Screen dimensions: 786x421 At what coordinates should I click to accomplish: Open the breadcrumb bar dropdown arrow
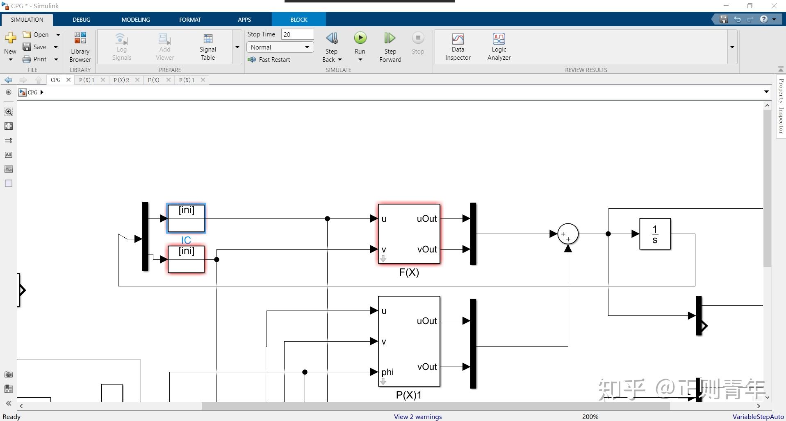(766, 92)
